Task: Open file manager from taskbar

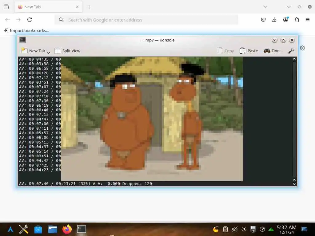Action: [x=53, y=229]
